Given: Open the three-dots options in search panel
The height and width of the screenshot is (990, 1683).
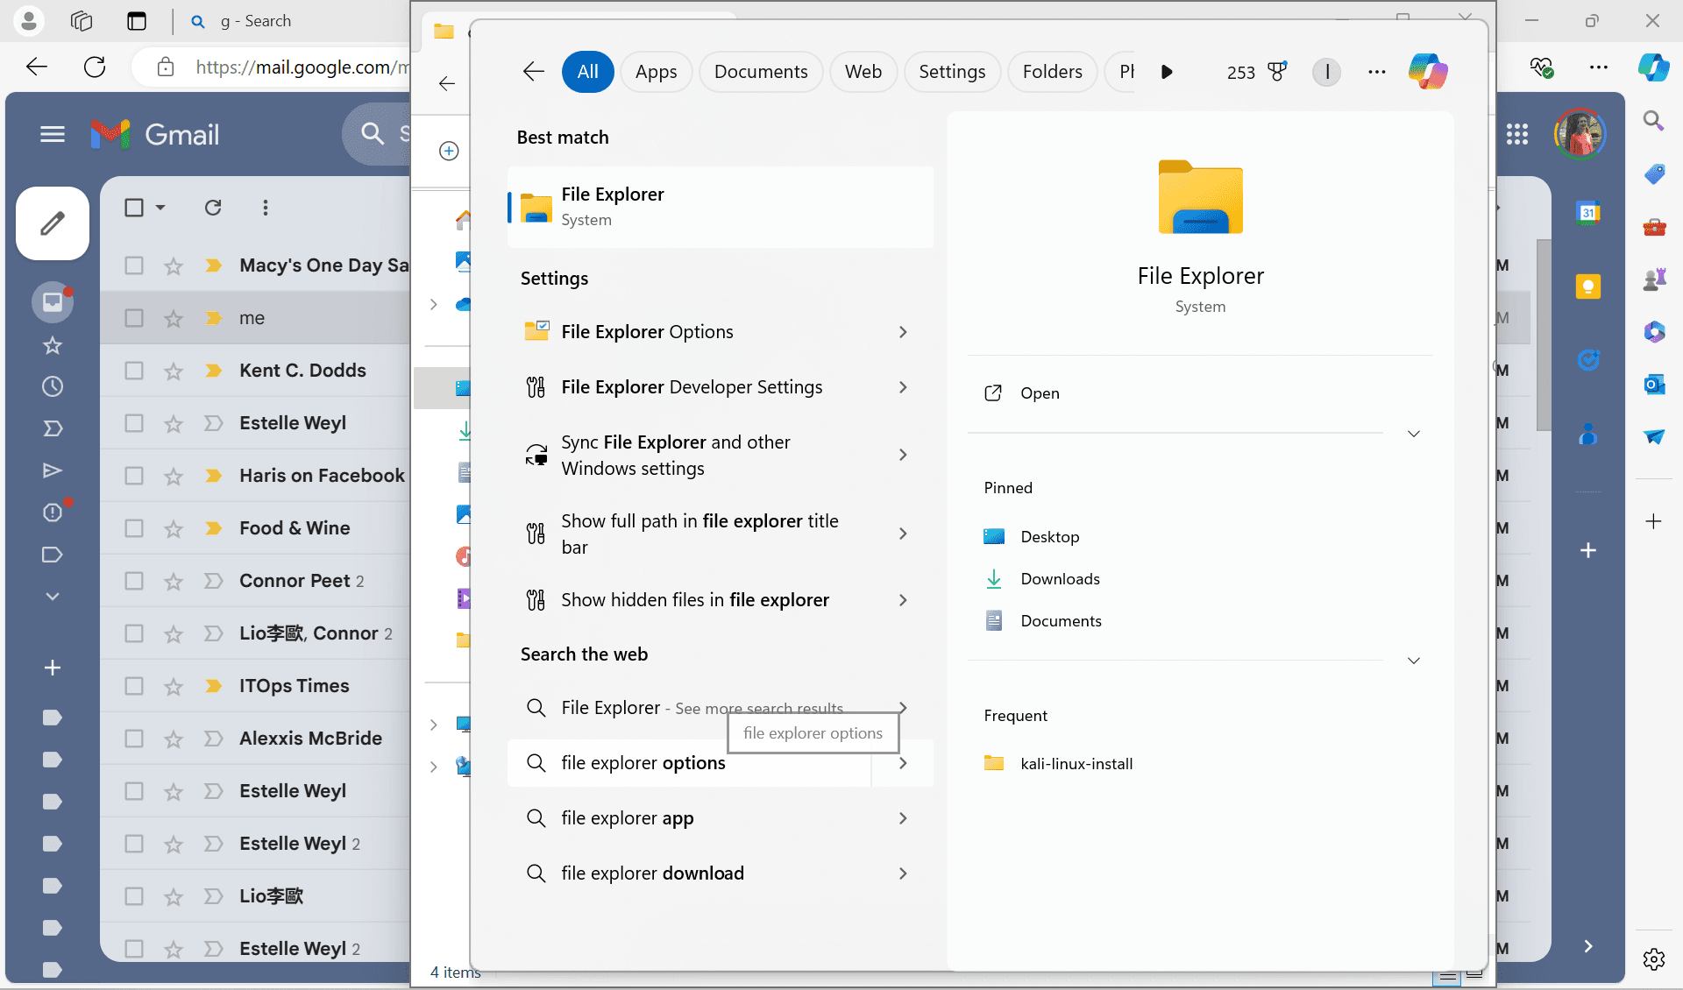Looking at the screenshot, I should click(1376, 72).
